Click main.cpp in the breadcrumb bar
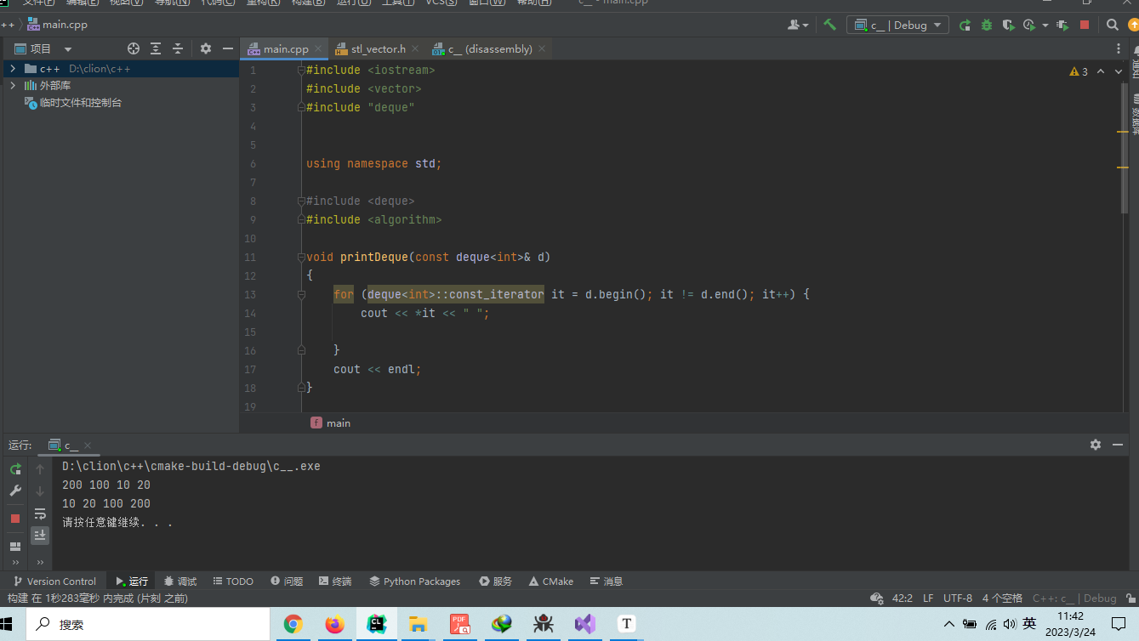 tap(57, 25)
